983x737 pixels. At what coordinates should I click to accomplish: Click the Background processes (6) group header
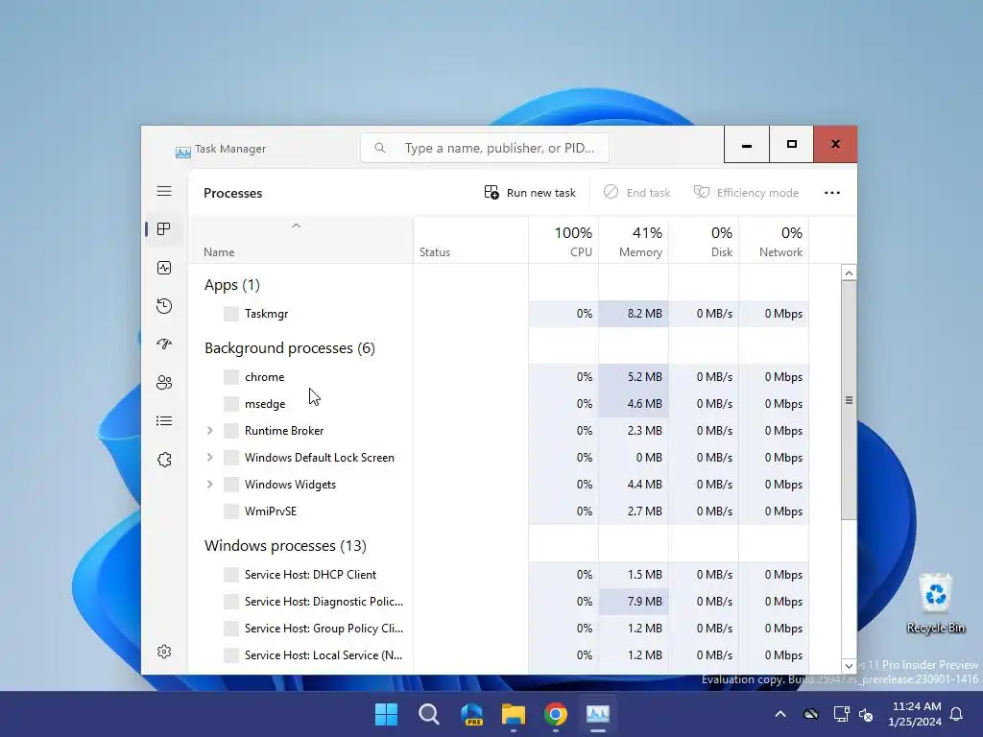[x=290, y=348]
